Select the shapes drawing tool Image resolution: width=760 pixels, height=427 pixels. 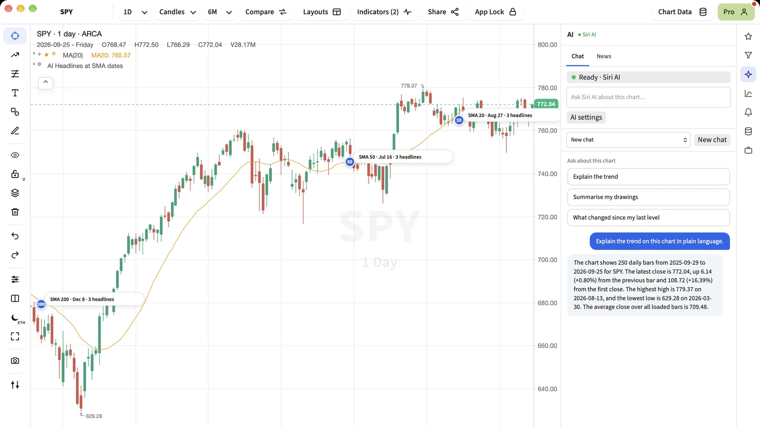[x=15, y=112]
